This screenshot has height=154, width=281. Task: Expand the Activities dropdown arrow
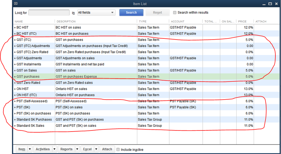(x=55, y=149)
